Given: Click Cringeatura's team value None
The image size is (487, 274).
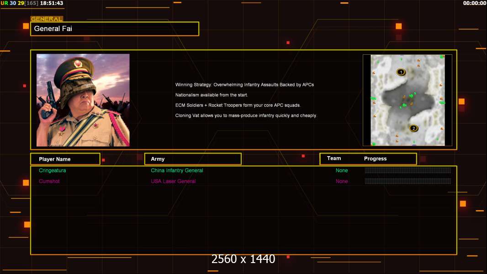Looking at the screenshot, I should point(342,170).
